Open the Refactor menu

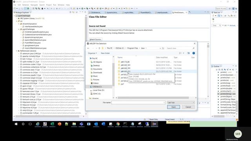click(x=25, y=5)
